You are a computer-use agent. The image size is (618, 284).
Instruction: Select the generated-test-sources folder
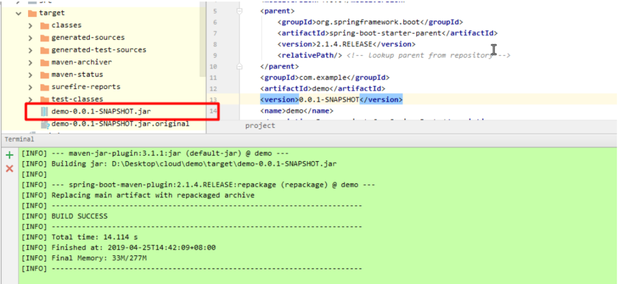98,50
